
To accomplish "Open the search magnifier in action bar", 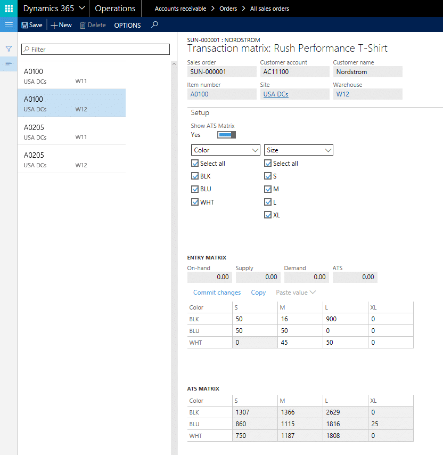I will [x=154, y=25].
